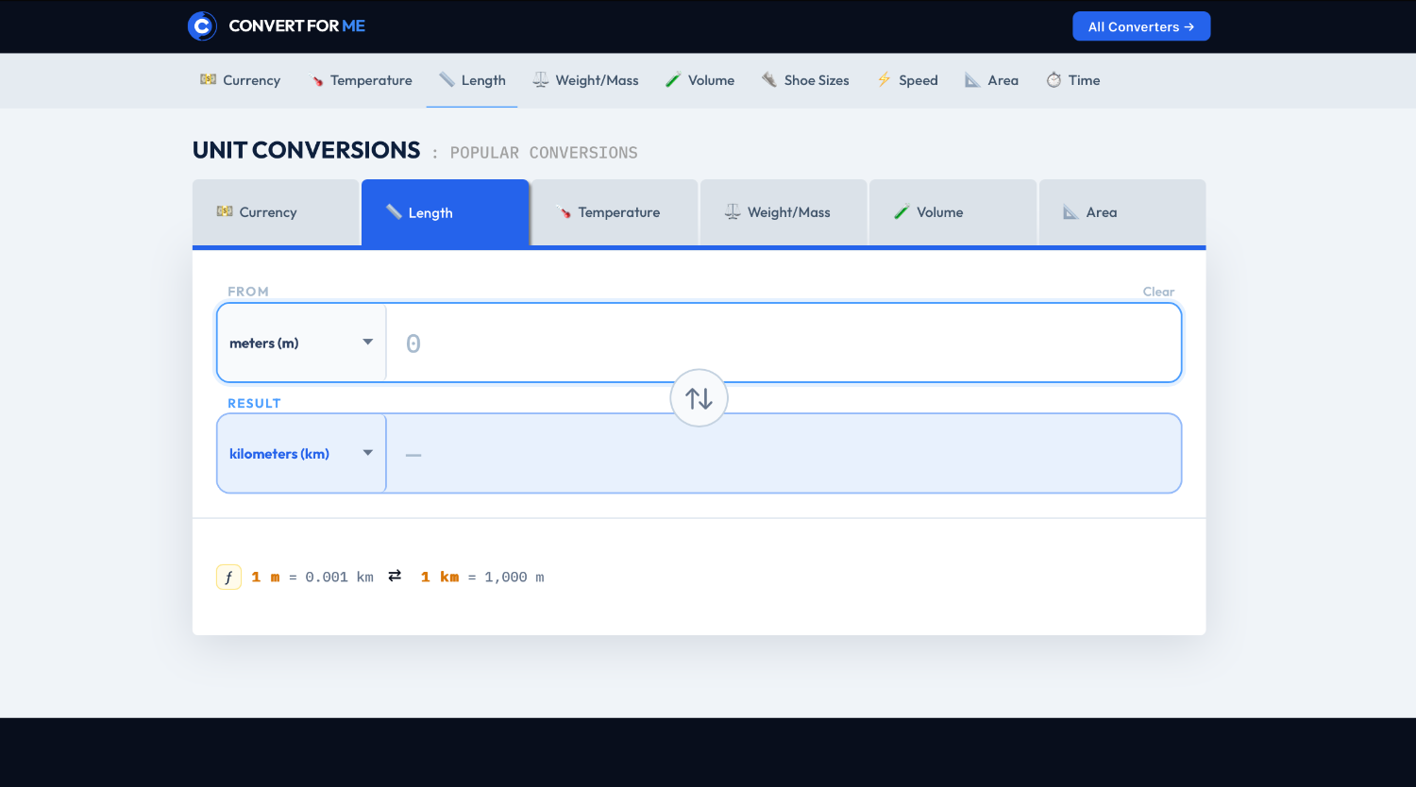
Task: Open the kilometers (km) result-unit dropdown
Action: tap(301, 453)
